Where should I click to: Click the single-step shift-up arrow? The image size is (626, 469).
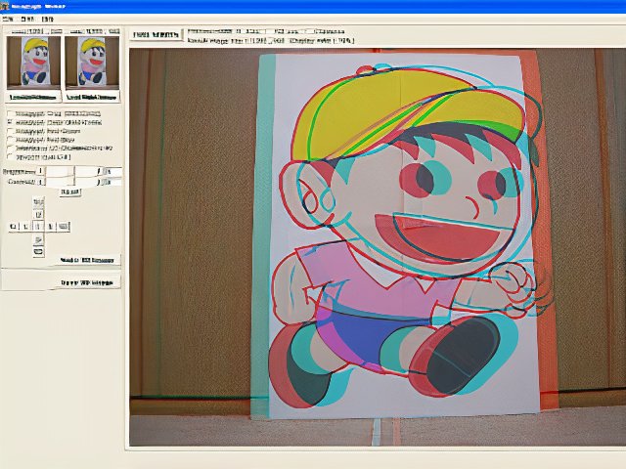pos(38,215)
